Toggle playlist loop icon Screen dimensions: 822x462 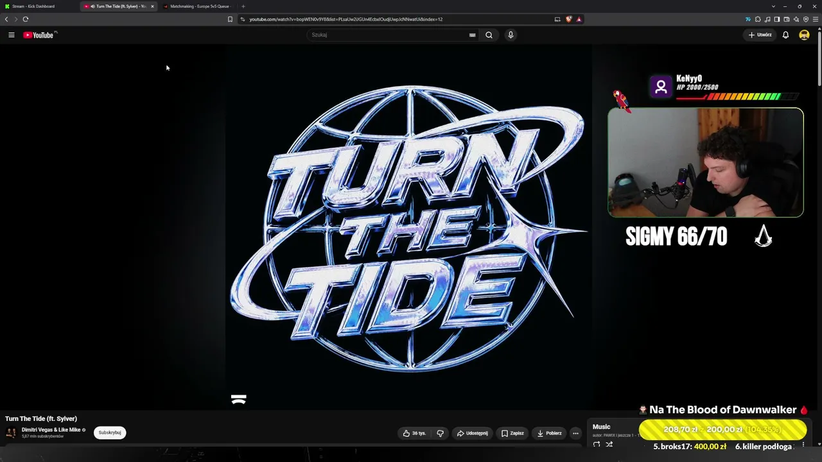coord(597,444)
